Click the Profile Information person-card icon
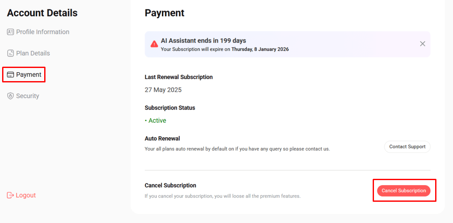The height and width of the screenshot is (223, 453). pos(10,32)
